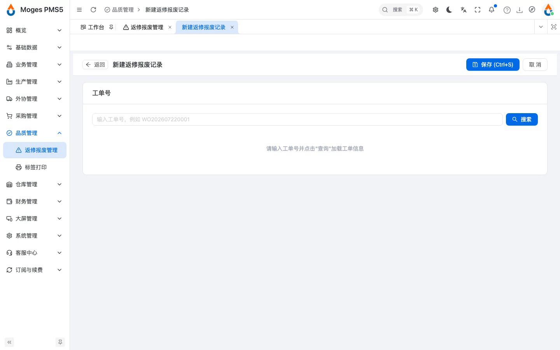Click the blue 搜索 button
560x350 pixels.
(522, 119)
